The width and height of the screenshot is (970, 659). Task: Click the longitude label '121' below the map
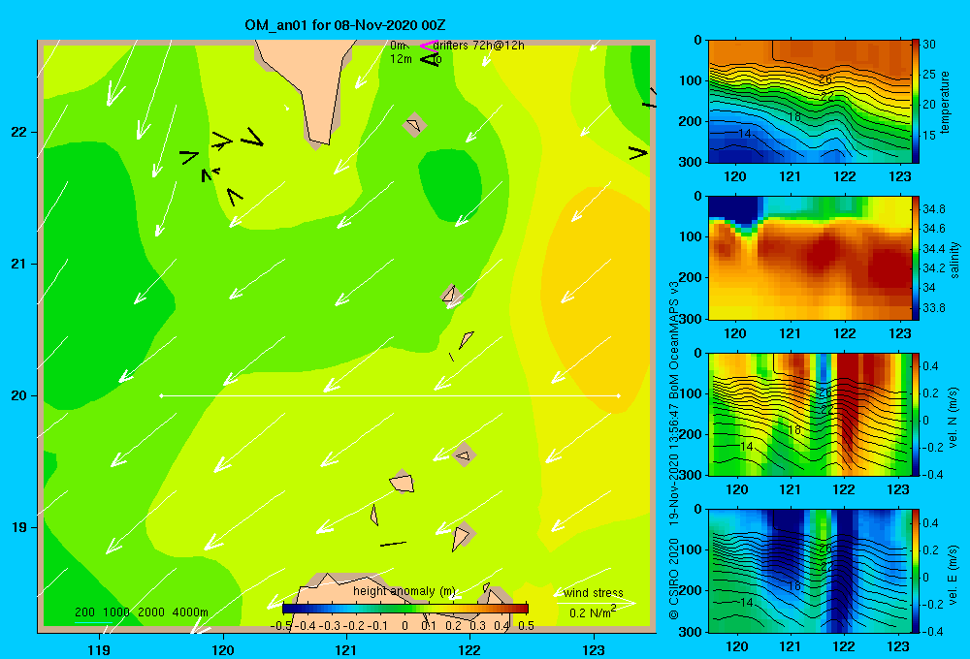[x=346, y=649]
